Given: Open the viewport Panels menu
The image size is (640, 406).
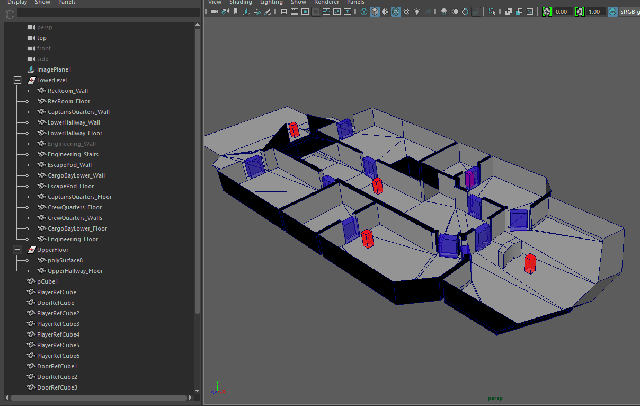Looking at the screenshot, I should [355, 2].
